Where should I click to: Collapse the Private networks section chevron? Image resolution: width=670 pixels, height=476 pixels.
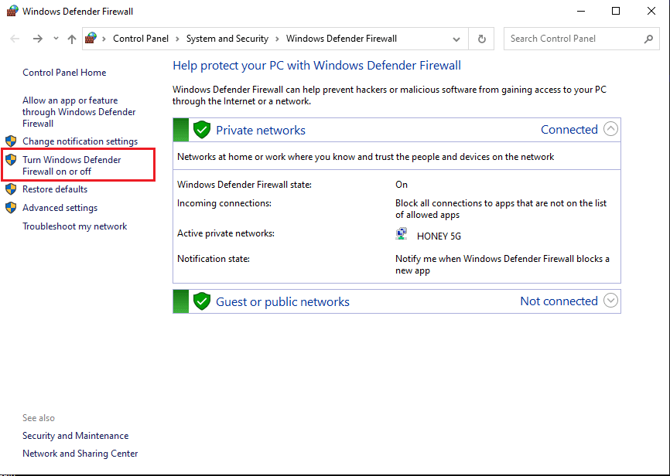pyautogui.click(x=610, y=129)
